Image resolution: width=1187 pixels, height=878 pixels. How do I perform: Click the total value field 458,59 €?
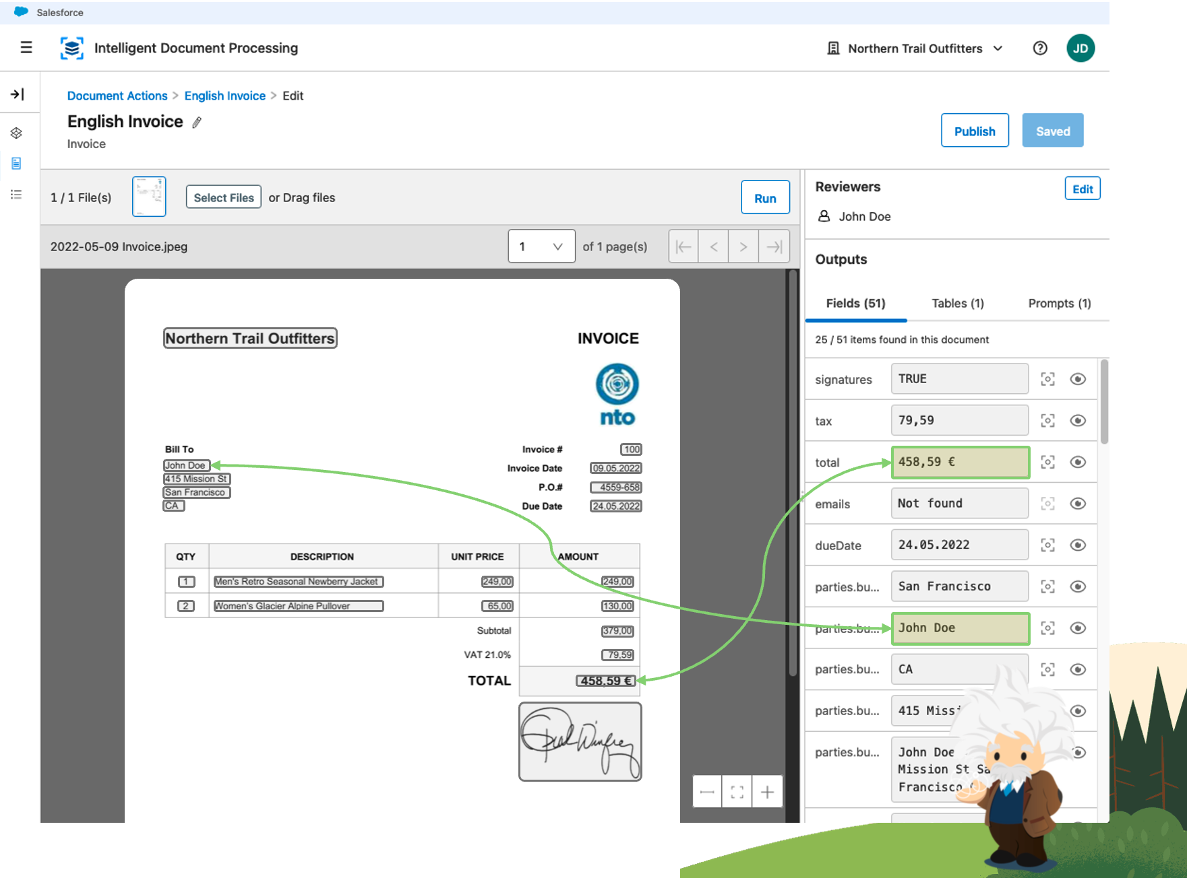(x=960, y=462)
